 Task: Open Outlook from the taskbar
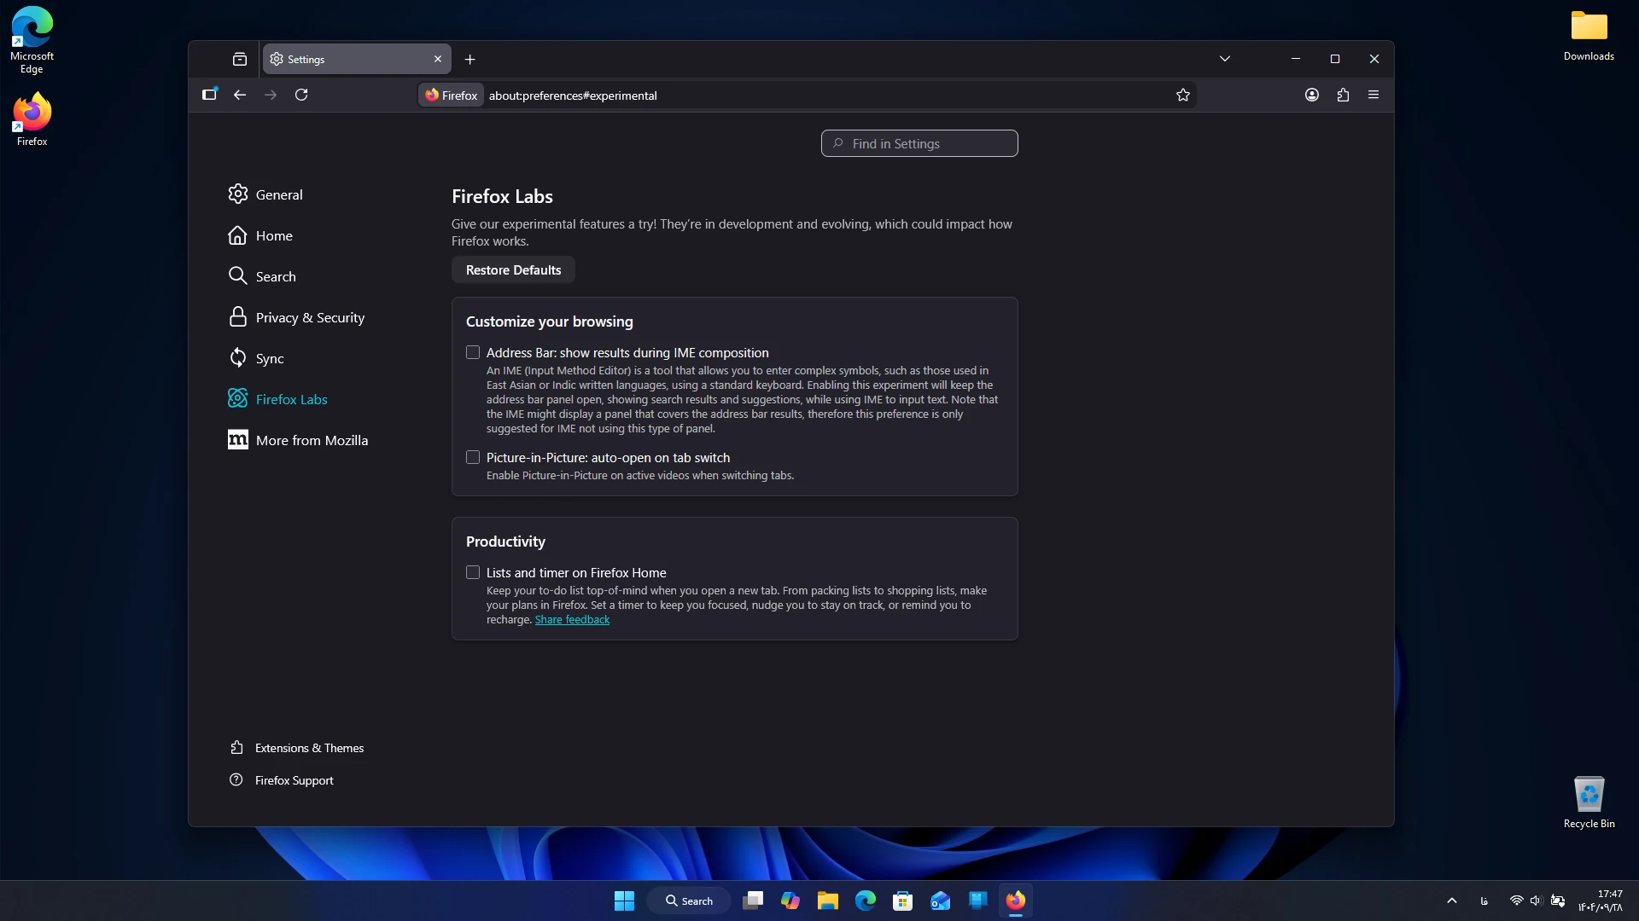point(940,901)
